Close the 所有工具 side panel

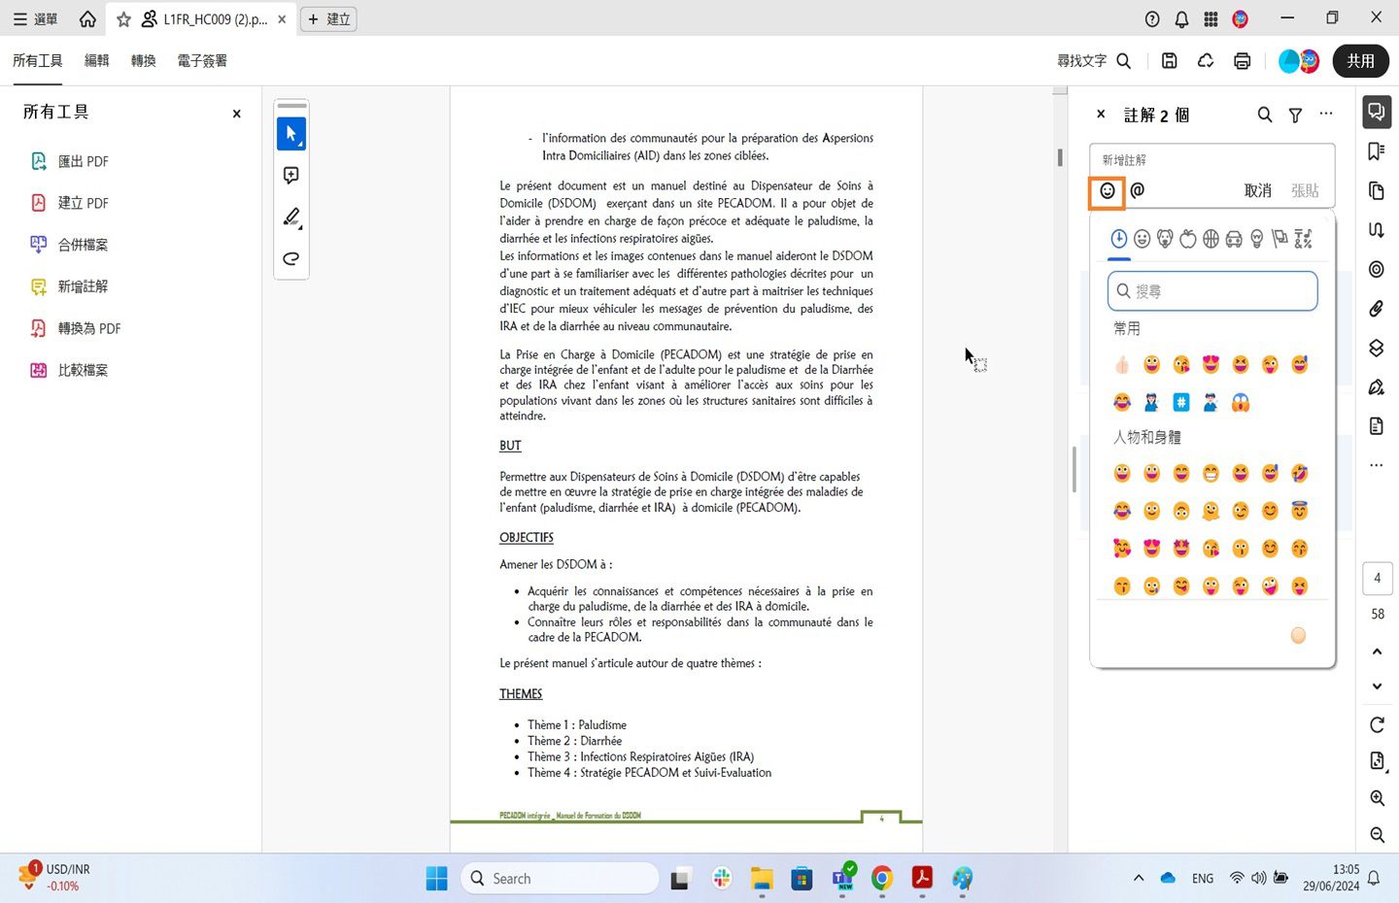(236, 114)
